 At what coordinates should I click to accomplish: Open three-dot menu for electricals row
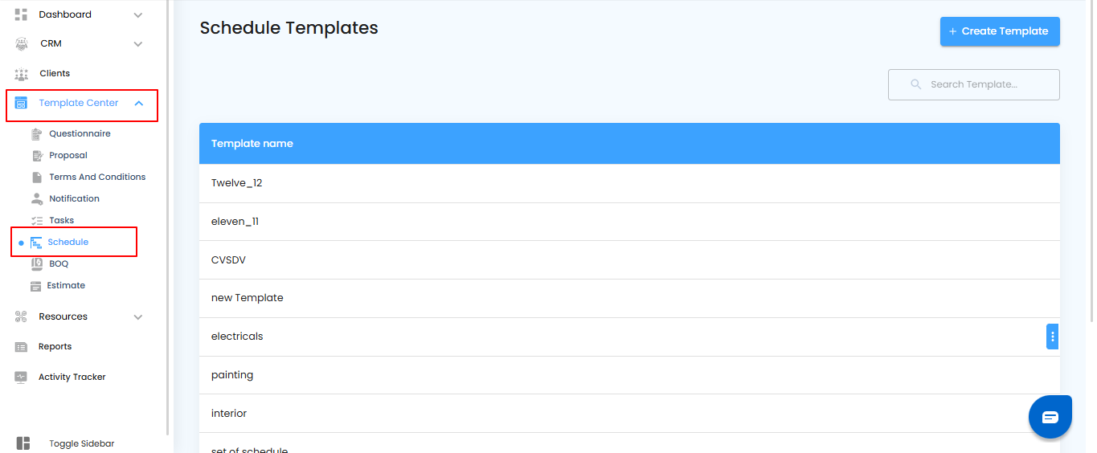tap(1052, 337)
